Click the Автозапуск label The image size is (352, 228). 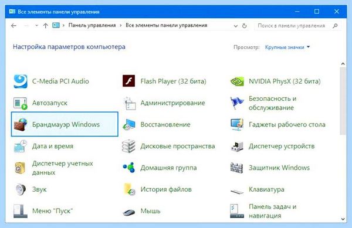50,103
